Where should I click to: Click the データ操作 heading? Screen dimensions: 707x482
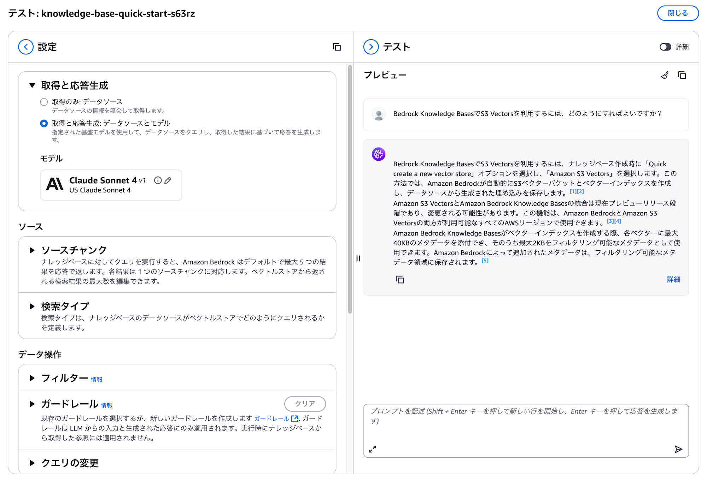(40, 355)
